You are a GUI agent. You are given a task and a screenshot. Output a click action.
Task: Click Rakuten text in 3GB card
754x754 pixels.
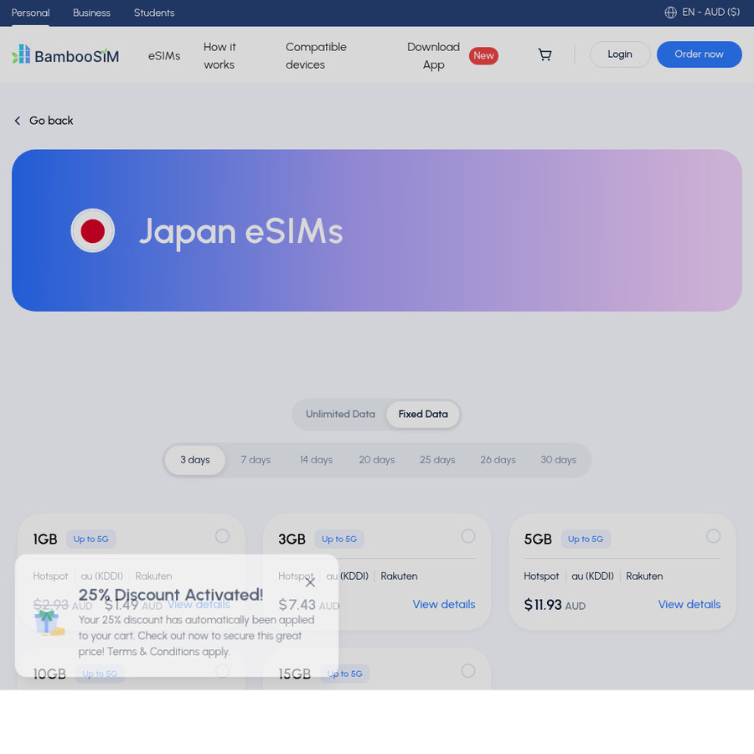[399, 576]
